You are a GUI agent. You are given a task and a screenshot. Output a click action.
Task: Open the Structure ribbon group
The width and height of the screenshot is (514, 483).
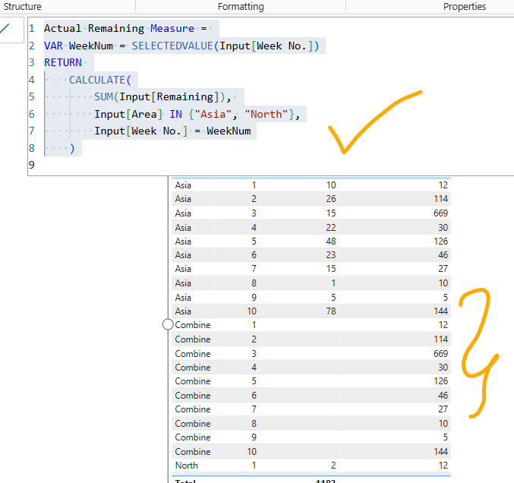[22, 6]
